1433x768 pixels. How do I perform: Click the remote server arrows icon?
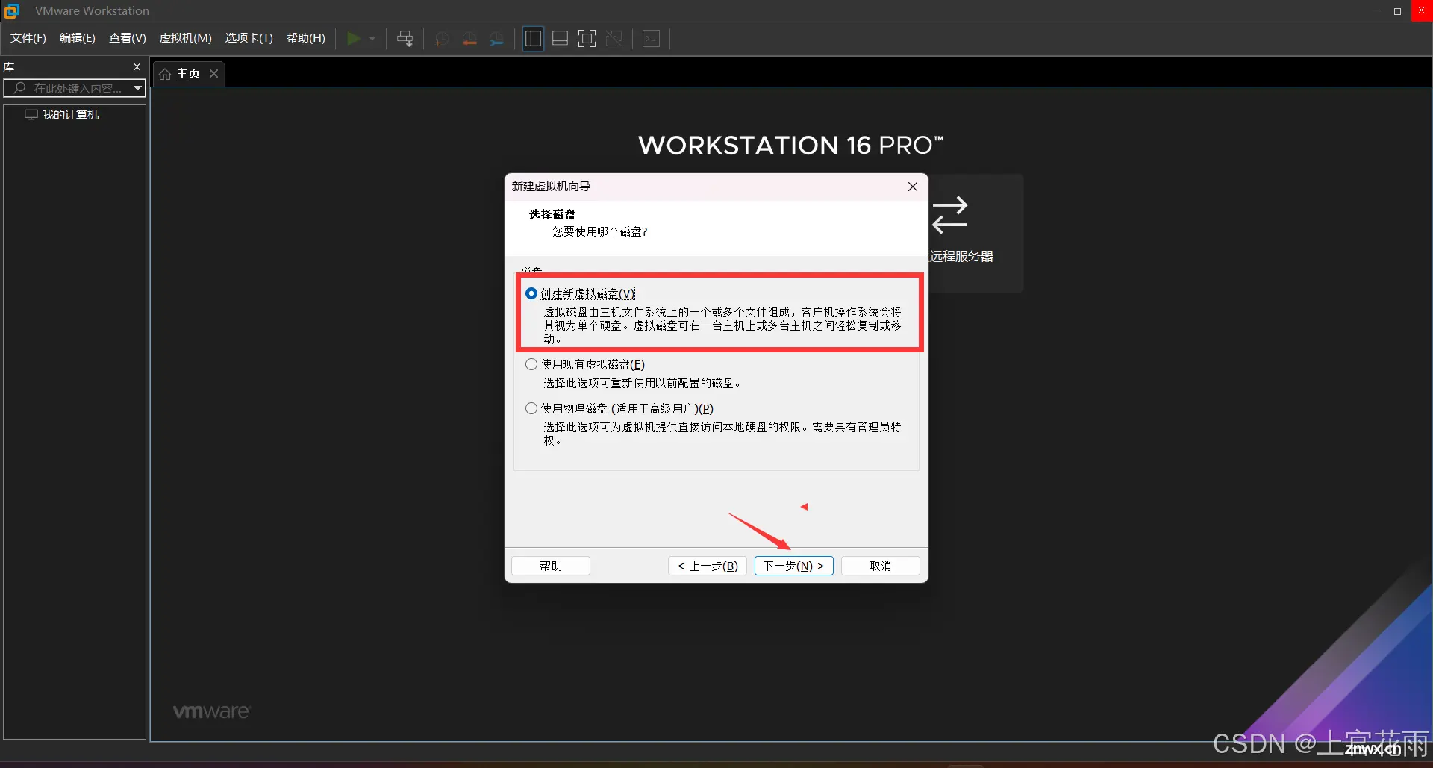tap(949, 215)
